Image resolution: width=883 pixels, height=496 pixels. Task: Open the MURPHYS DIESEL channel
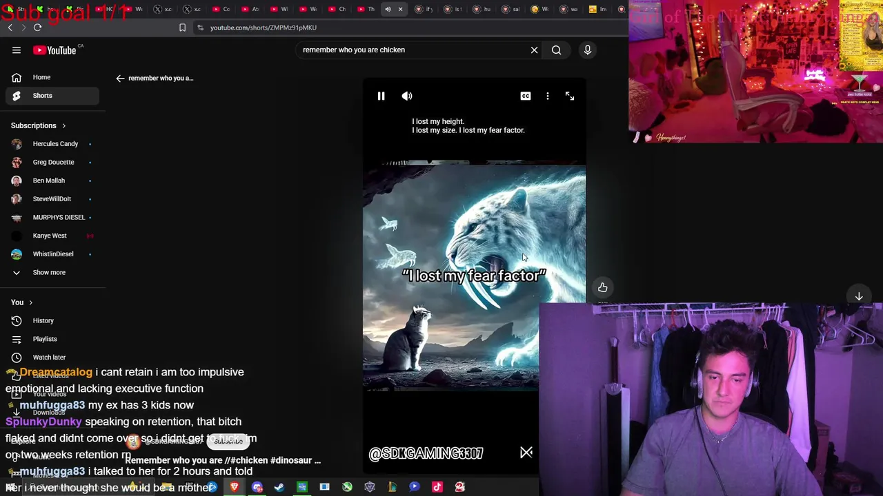(x=52, y=217)
